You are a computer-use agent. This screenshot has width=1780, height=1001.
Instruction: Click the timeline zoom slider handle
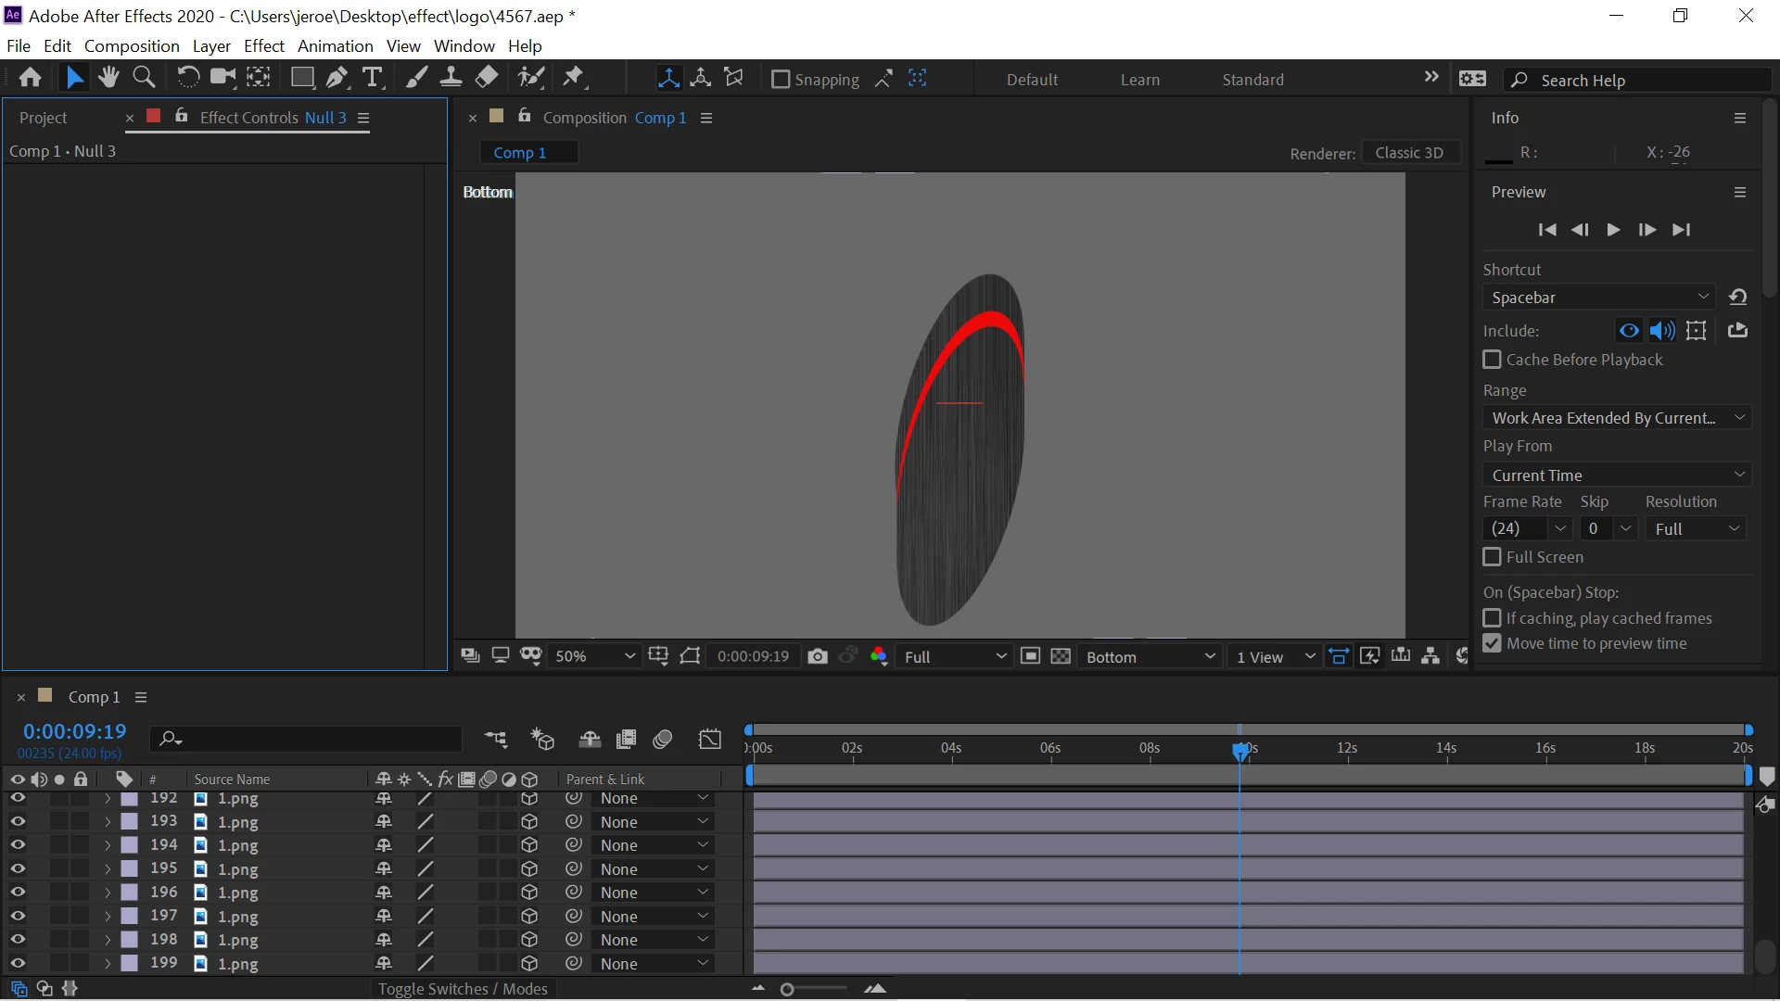tap(787, 990)
